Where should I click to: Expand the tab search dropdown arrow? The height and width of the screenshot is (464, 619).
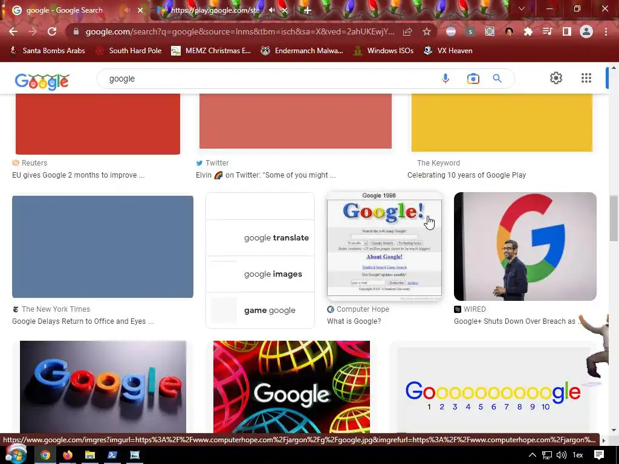[522, 8]
